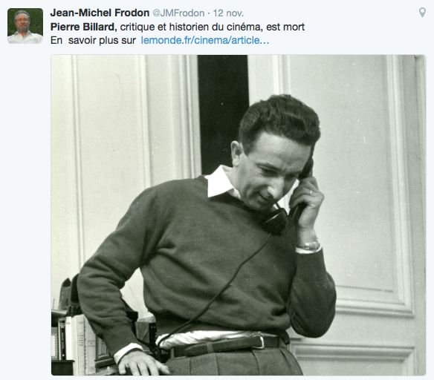
Task: Click the tweet text about critique et historien
Action: (213, 27)
